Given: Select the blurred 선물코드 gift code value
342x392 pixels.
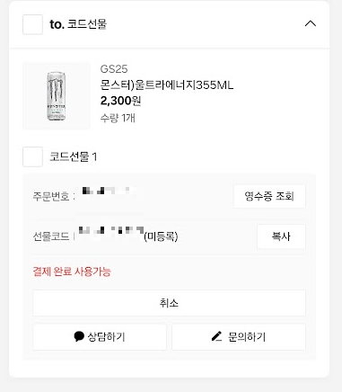Looking at the screenshot, I should click(x=110, y=230).
